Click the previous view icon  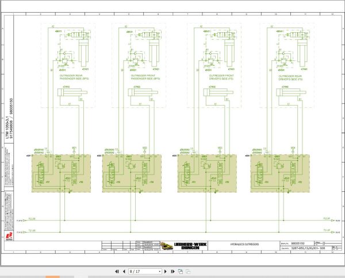pyautogui.click(x=181, y=272)
